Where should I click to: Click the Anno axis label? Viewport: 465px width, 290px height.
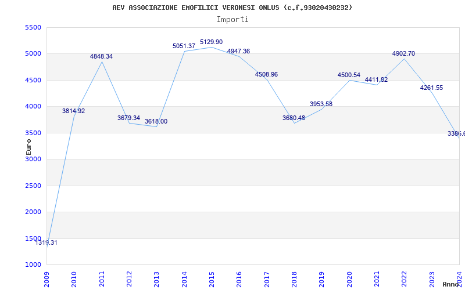pyautogui.click(x=451, y=284)
